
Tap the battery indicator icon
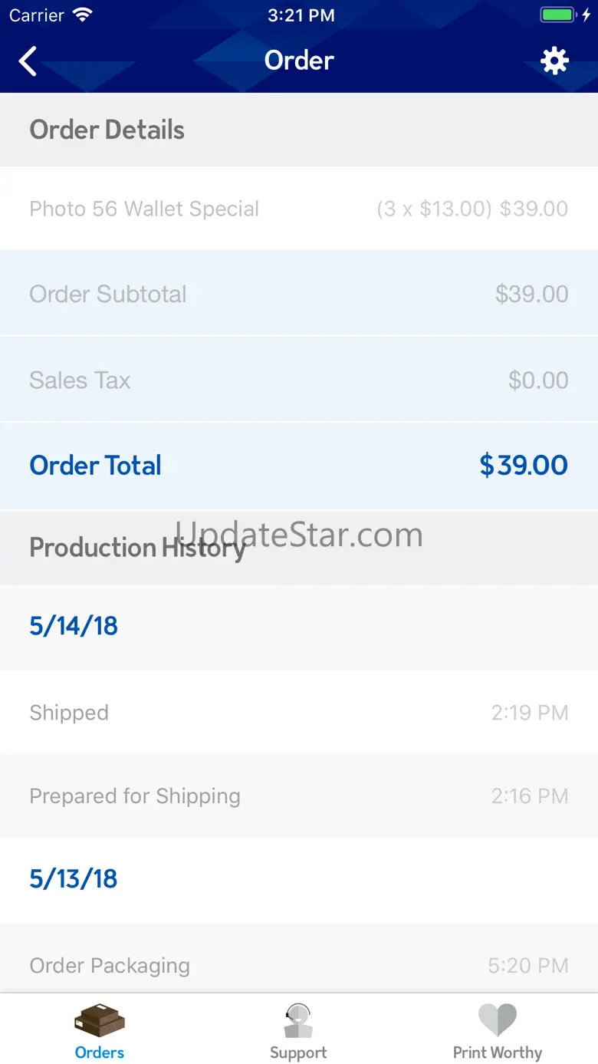point(558,15)
